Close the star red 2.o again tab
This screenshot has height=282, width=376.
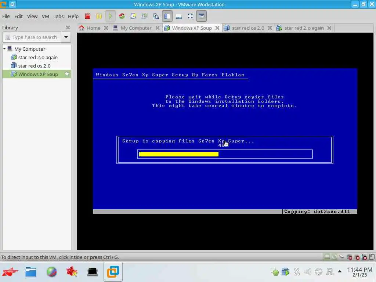[x=329, y=28]
